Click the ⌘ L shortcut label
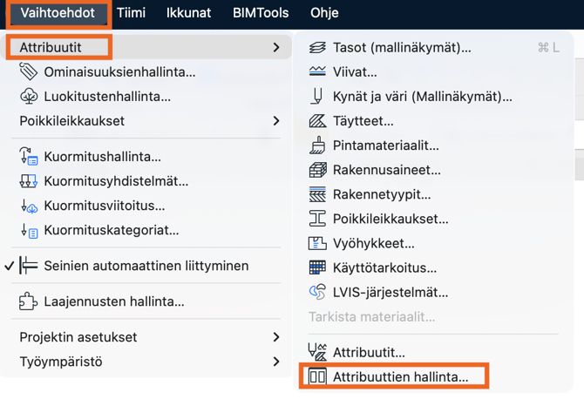584x406 pixels. (548, 48)
